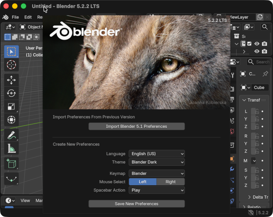Select the Move tool
This screenshot has height=217, width=273.
[11, 80]
